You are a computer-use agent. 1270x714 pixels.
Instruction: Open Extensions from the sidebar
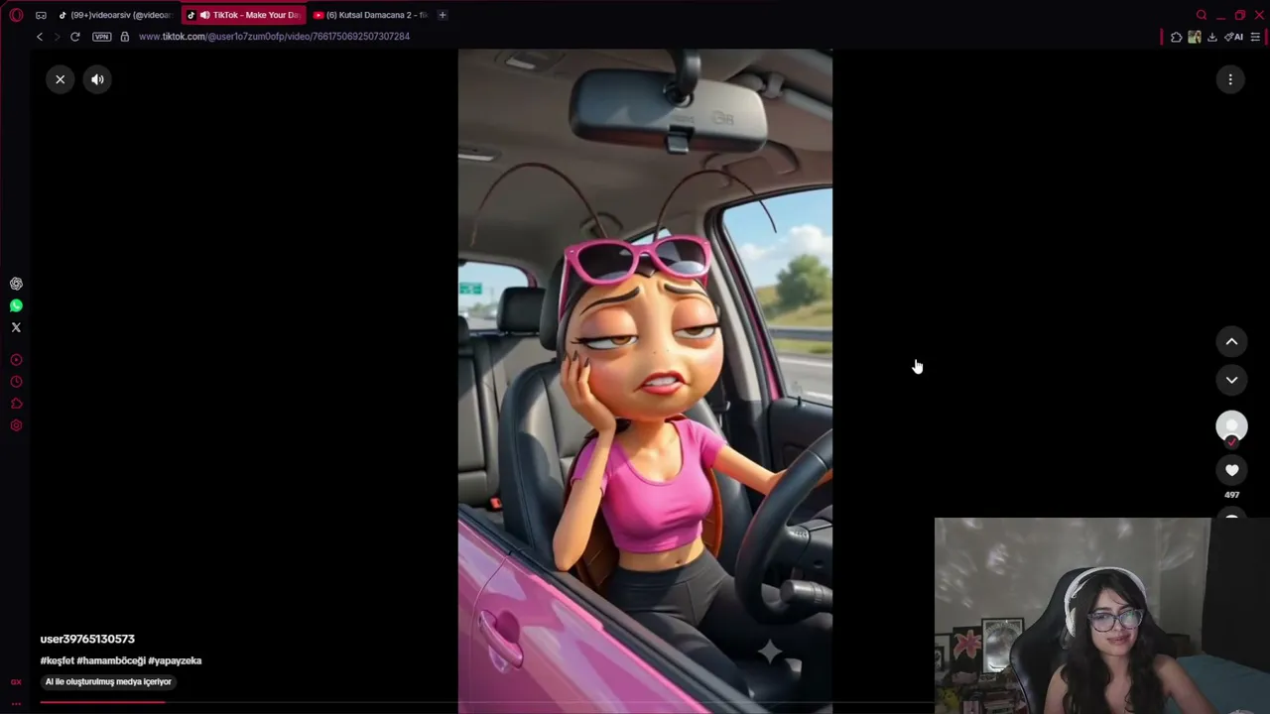coord(16,404)
